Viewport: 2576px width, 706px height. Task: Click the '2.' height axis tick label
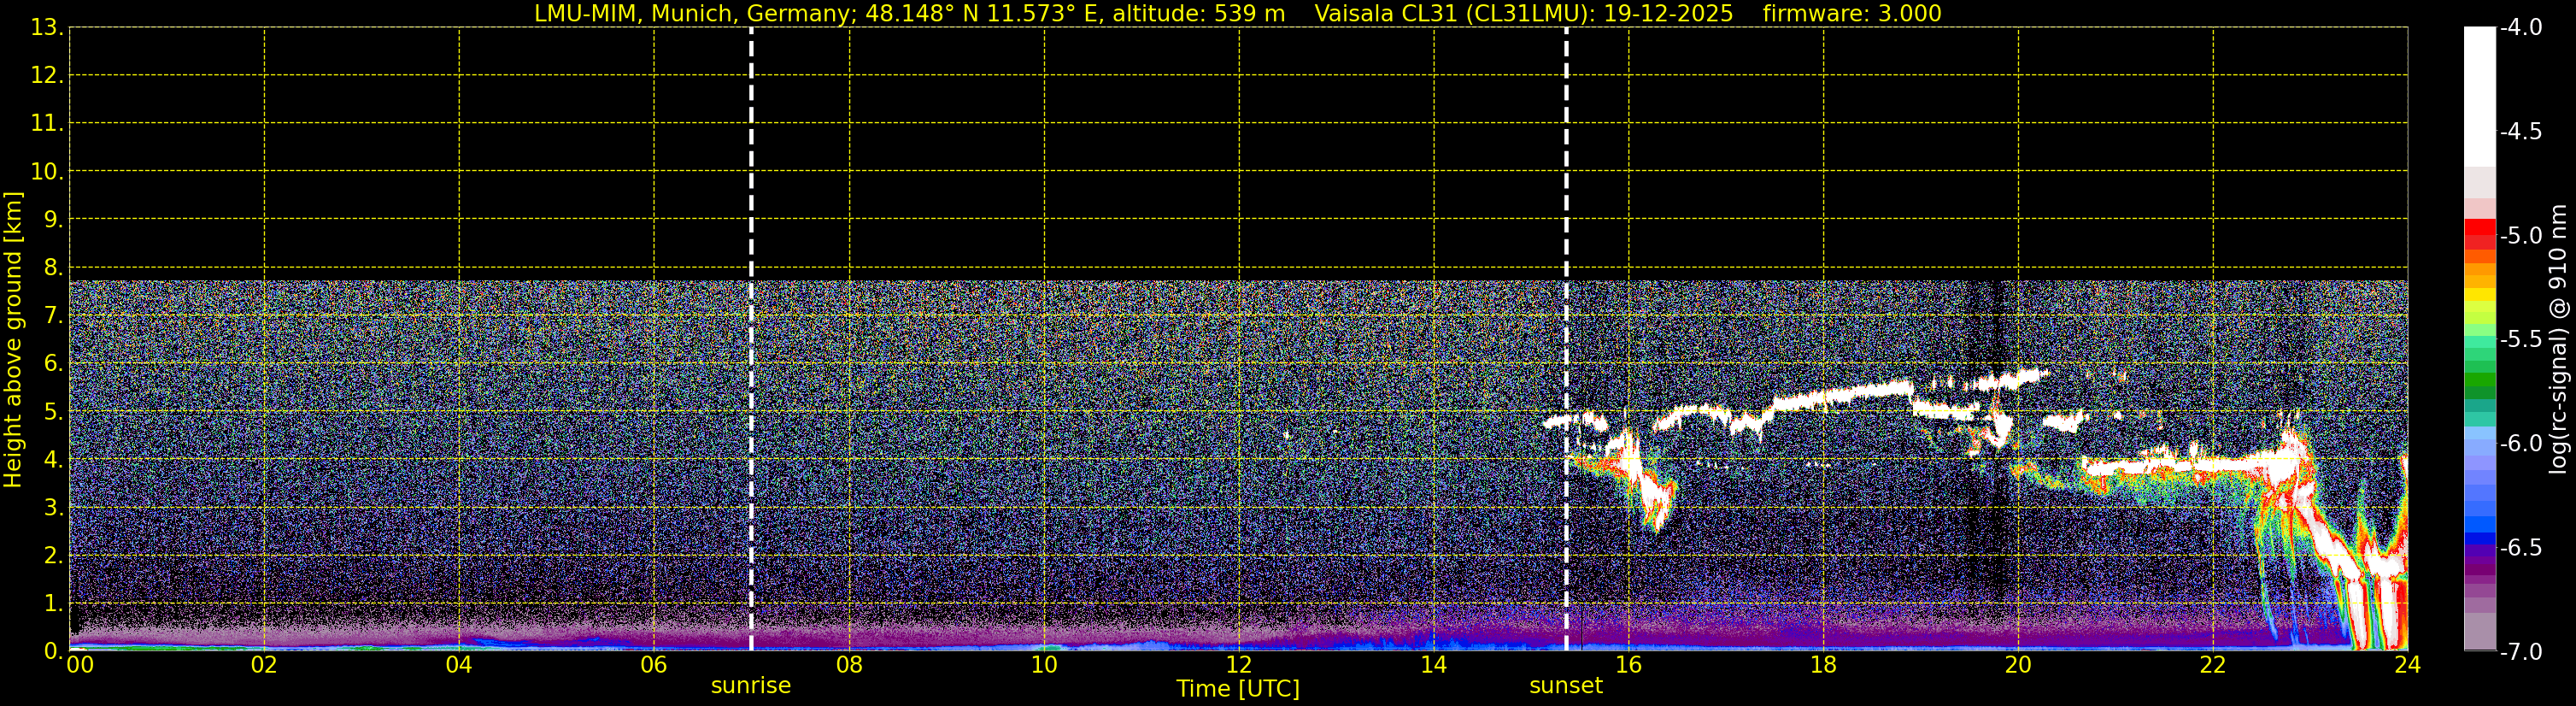coord(54,556)
